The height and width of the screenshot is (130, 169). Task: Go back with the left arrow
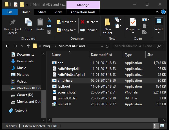pyautogui.click(x=7, y=46)
